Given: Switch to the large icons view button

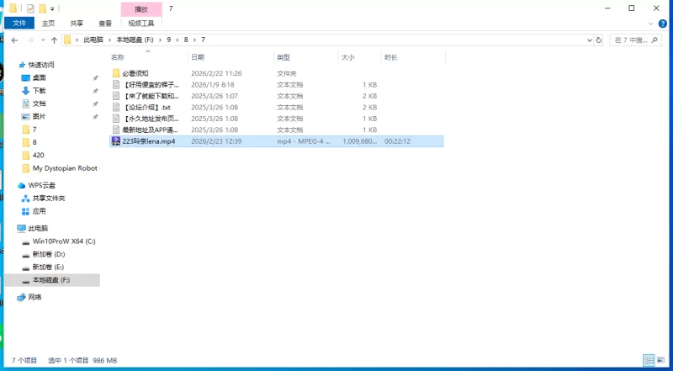Looking at the screenshot, I should pyautogui.click(x=660, y=360).
